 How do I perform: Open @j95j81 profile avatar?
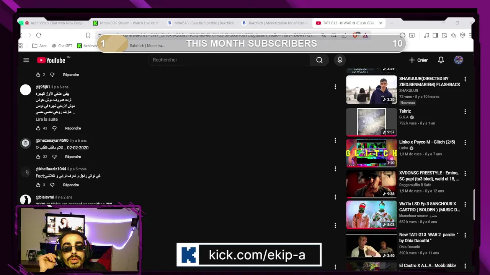26,90
